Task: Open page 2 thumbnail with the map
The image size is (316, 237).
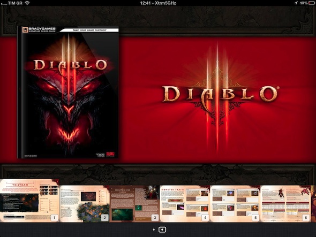Action: point(85,204)
